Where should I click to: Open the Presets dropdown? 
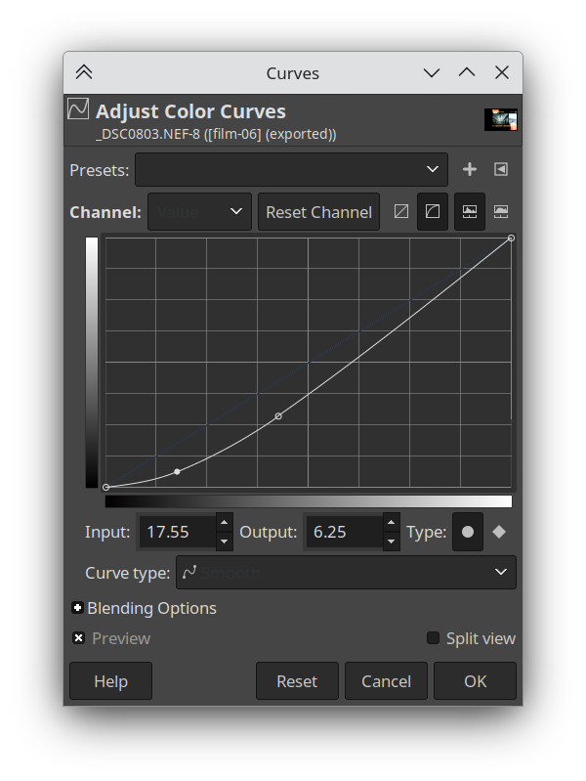[291, 169]
